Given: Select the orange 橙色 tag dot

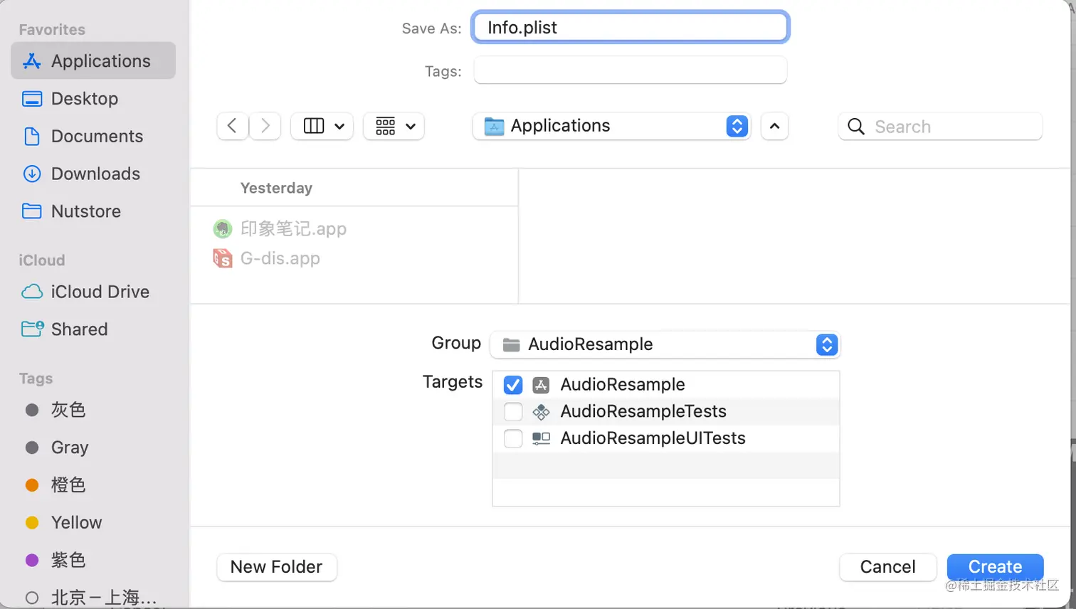Looking at the screenshot, I should tap(32, 485).
